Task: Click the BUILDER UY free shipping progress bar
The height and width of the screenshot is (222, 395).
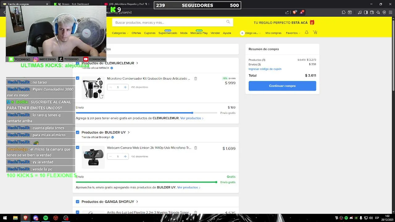Action: pyautogui.click(x=147, y=182)
